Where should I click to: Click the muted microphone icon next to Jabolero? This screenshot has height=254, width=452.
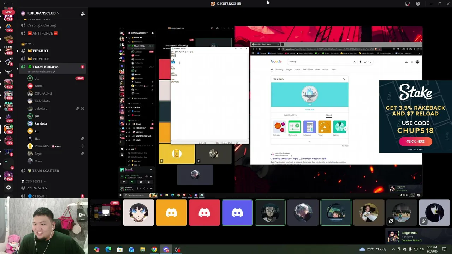pos(78,109)
